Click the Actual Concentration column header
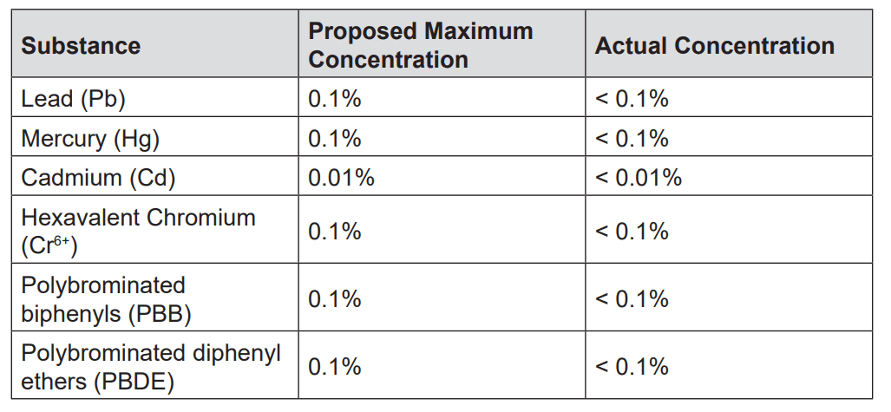Viewport: 891px width, 412px height. (714, 46)
